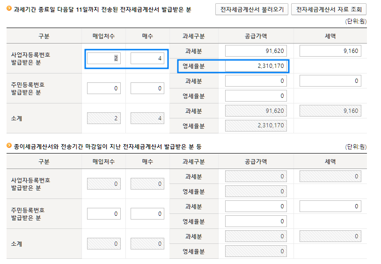This screenshot has height=264, width=381.
Task: Focus 주민등록번호 과세분 공급가액 in the electronic invoice table
Action: [256, 81]
